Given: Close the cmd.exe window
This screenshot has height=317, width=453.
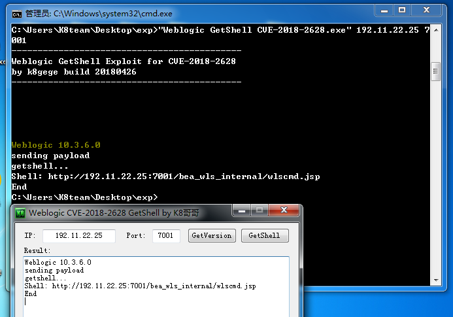Looking at the screenshot, I should (x=426, y=10).
